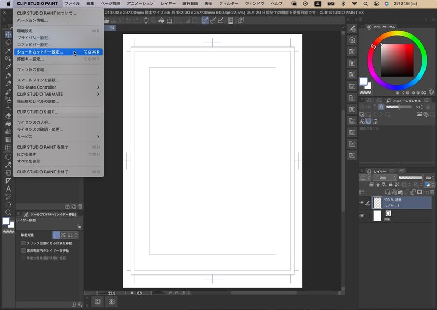Choose スマートフォンを接続... entry
This screenshot has height=310, width=437.
(58, 80)
